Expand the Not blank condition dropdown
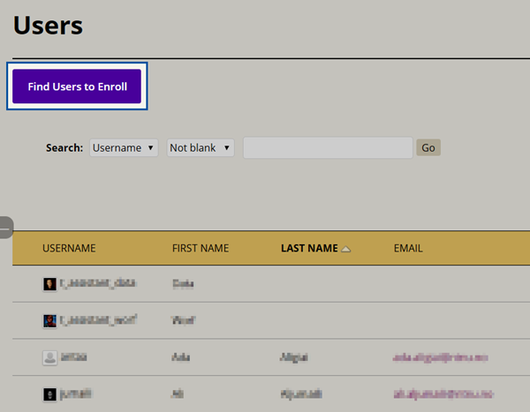530x412 pixels. pyautogui.click(x=201, y=148)
